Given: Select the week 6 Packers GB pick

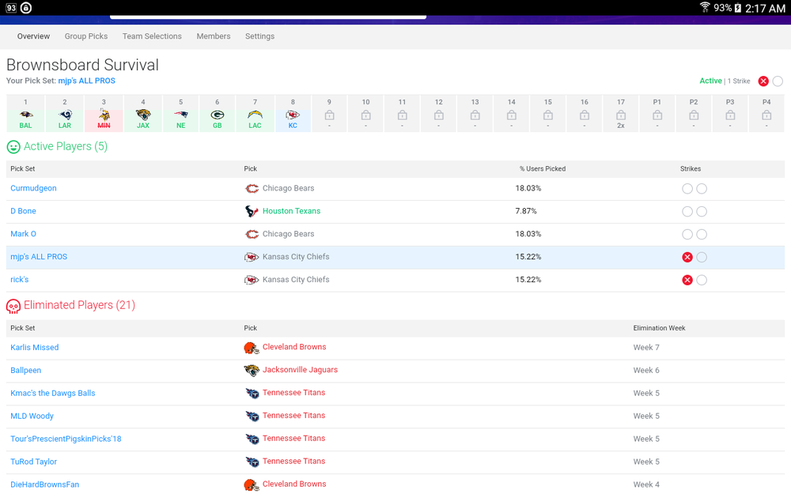Looking at the screenshot, I should [218, 114].
